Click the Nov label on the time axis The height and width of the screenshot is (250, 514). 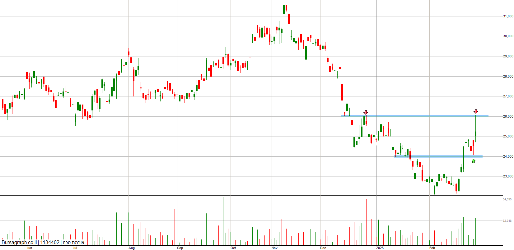(274, 248)
